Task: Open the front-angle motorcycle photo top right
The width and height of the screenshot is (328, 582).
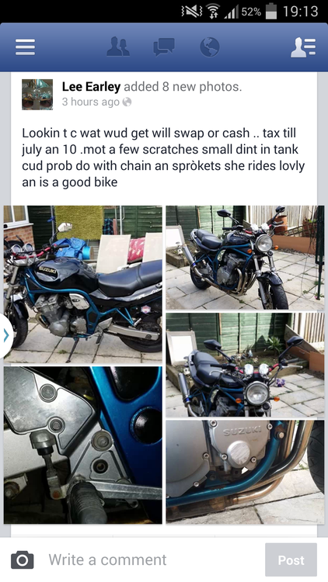Action: (x=245, y=258)
